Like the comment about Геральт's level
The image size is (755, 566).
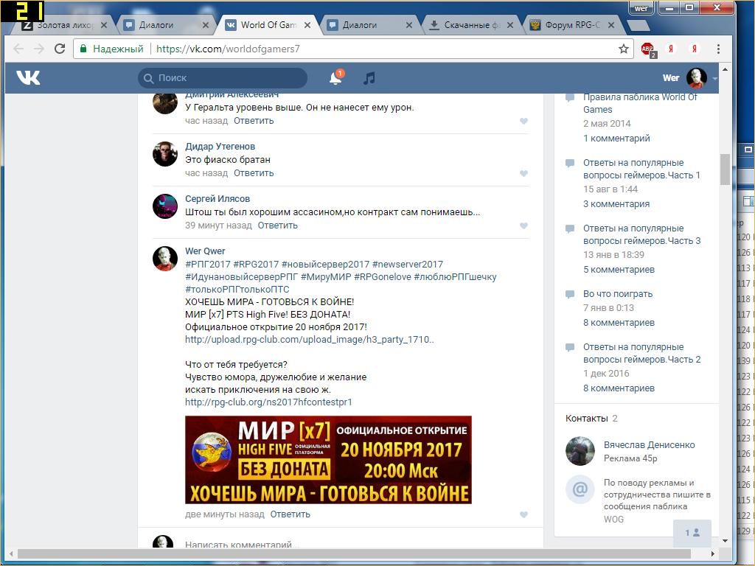click(524, 122)
